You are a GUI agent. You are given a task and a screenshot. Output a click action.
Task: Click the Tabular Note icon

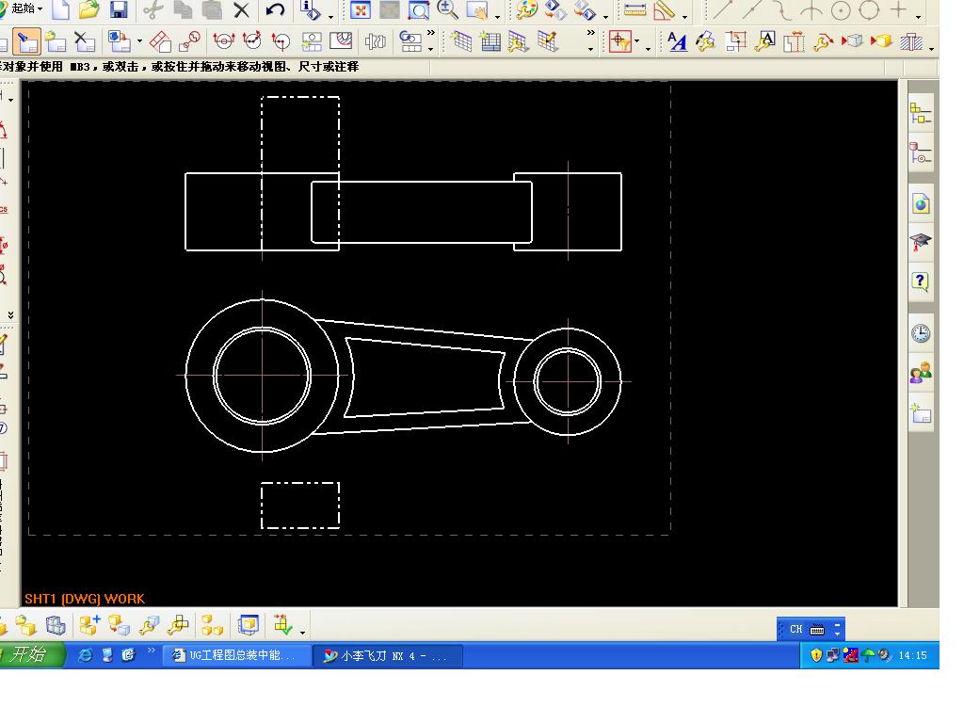pyautogui.click(x=461, y=41)
